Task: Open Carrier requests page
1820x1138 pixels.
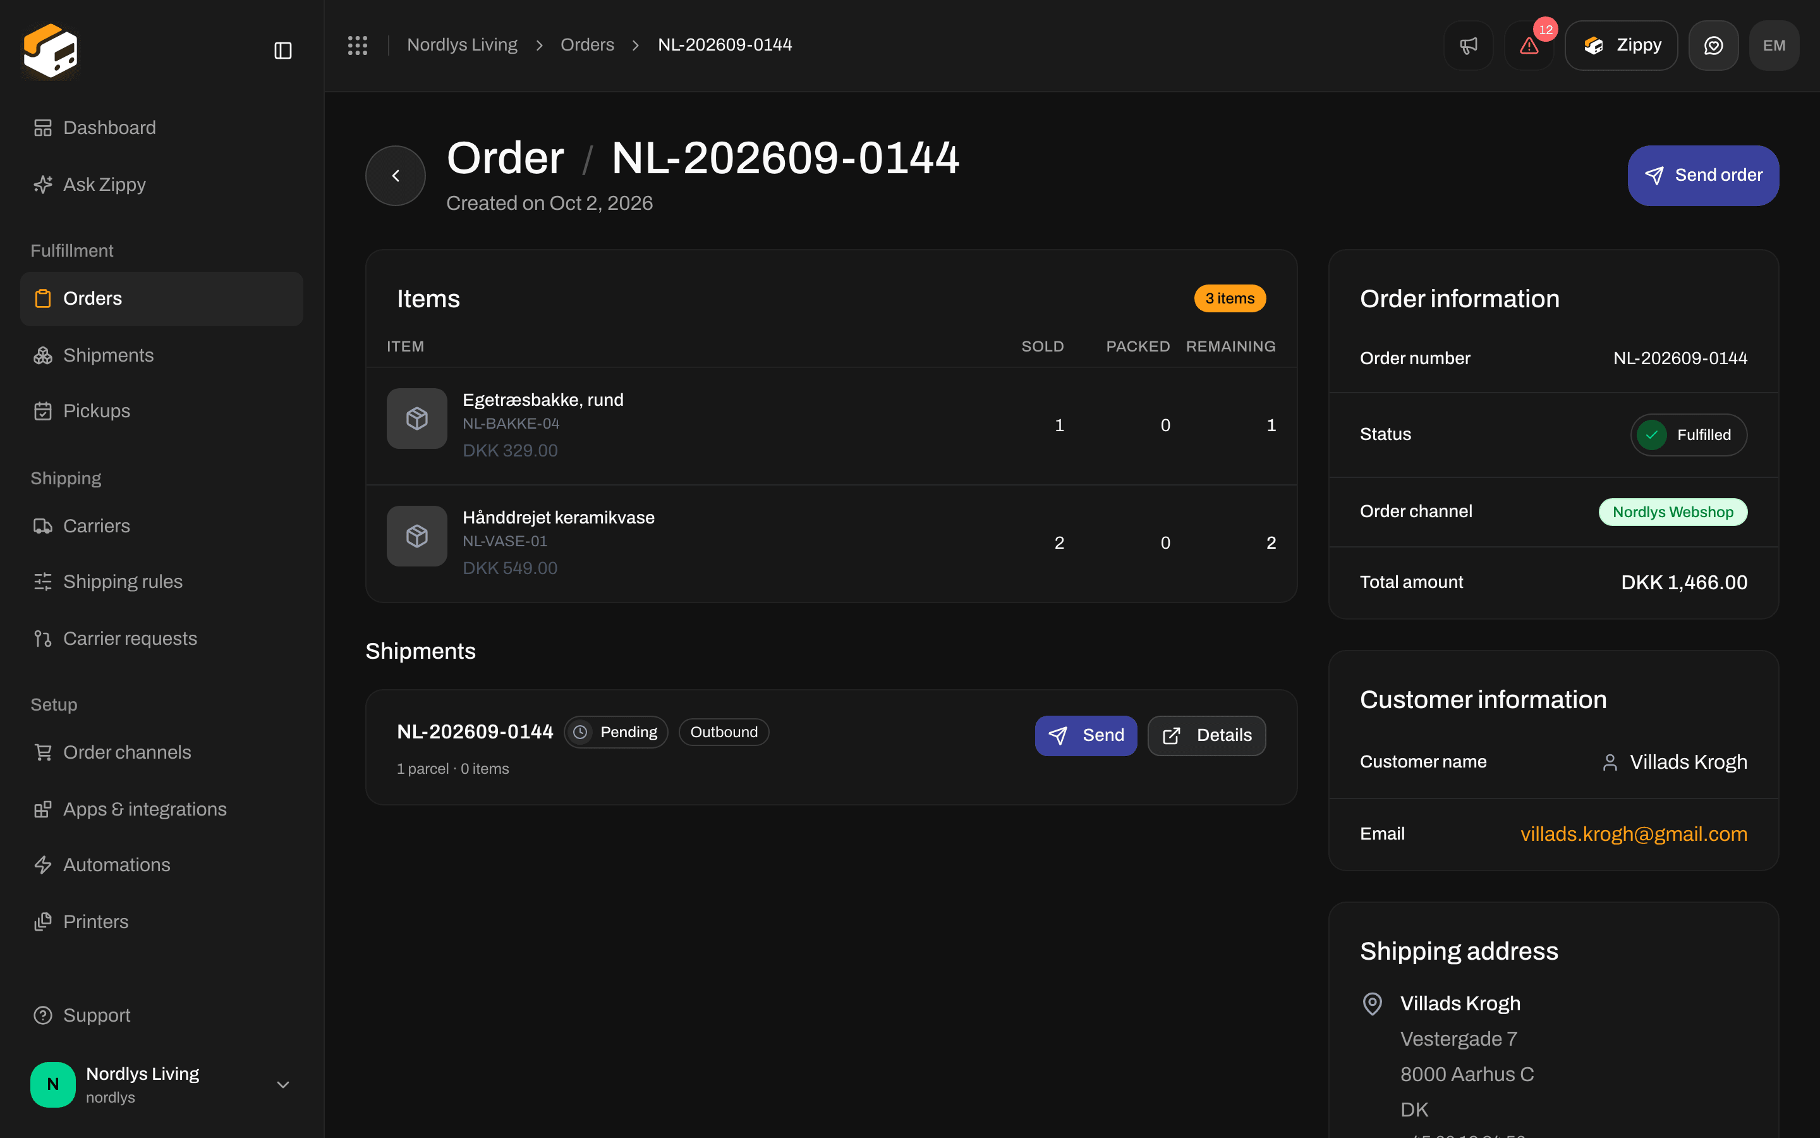Action: [162, 639]
